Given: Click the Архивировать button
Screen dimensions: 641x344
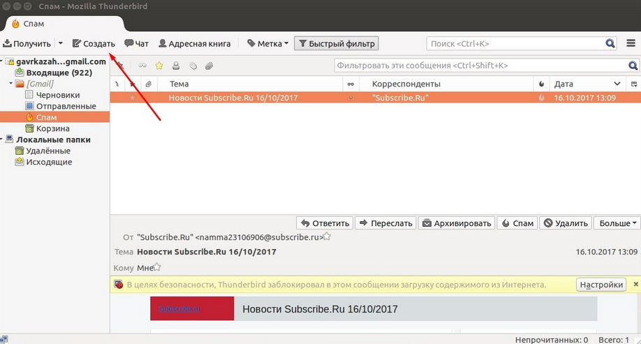Looking at the screenshot, I should pos(457,223).
